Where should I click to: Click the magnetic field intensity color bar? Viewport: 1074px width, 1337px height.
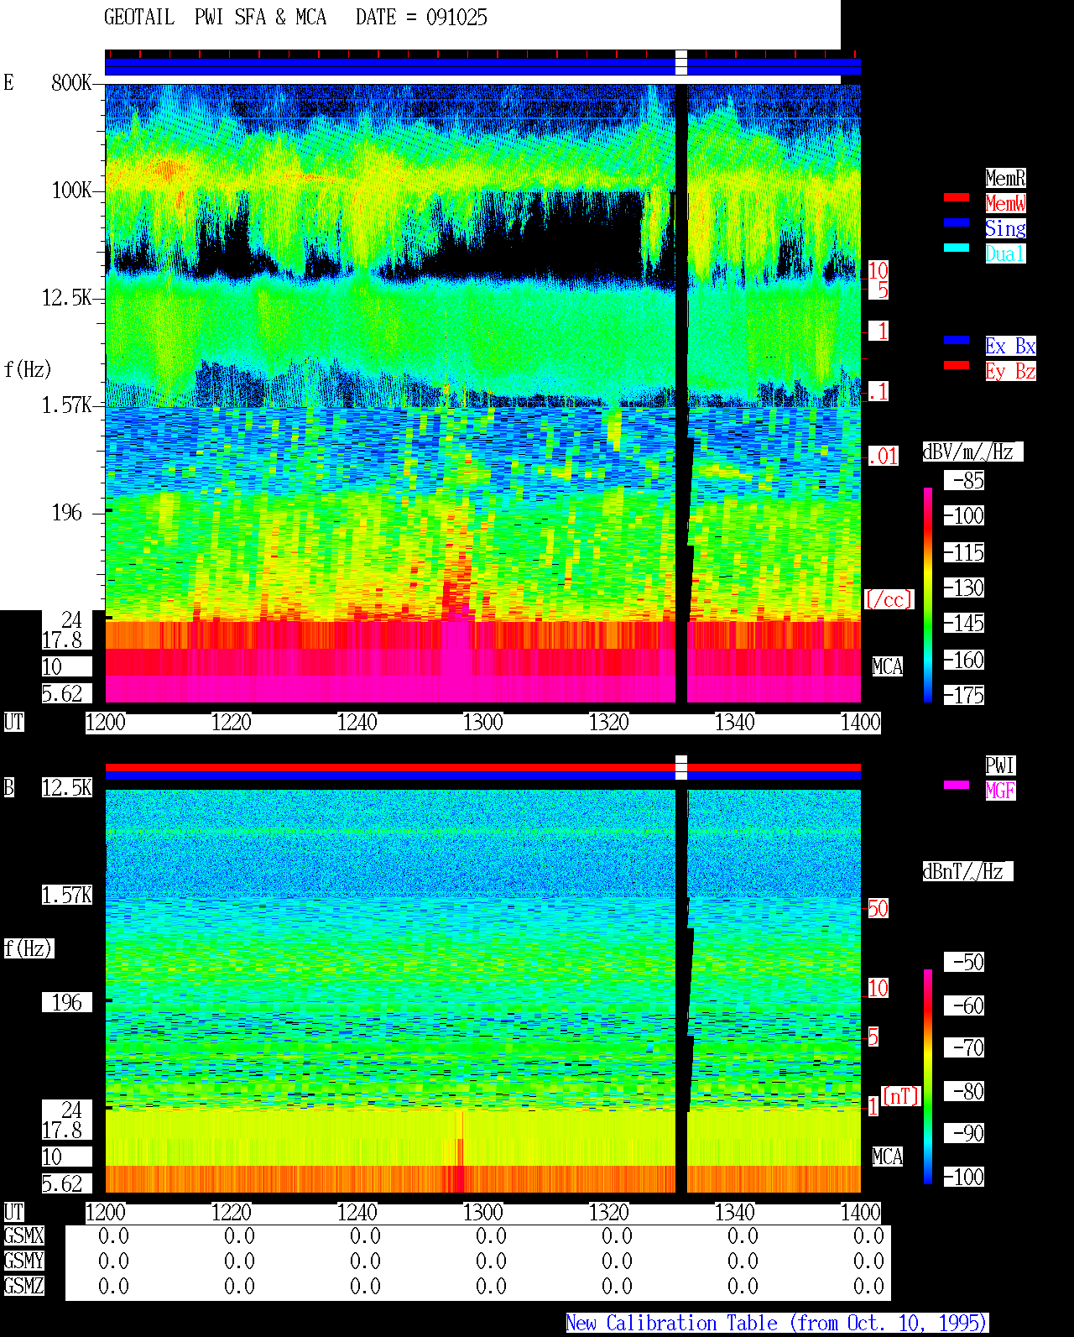tap(928, 1077)
